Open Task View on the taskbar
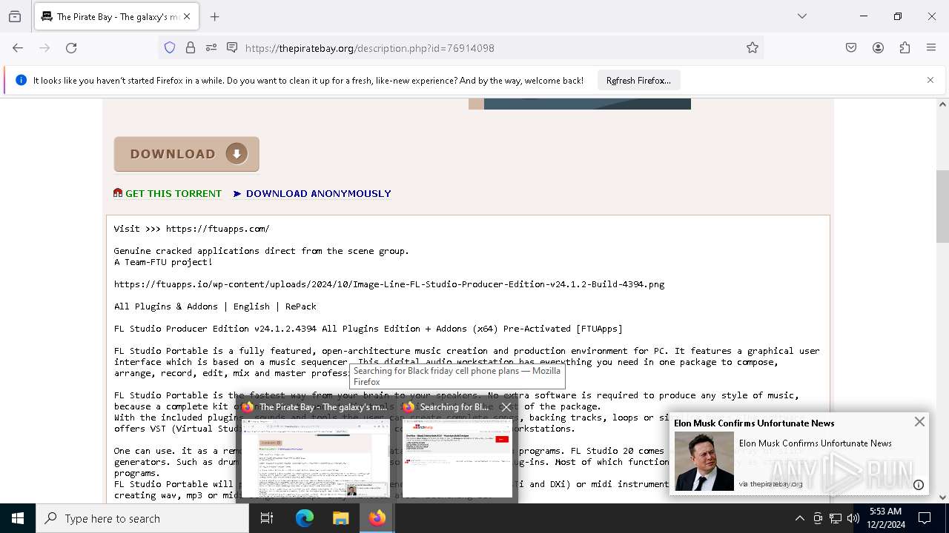 point(267,518)
